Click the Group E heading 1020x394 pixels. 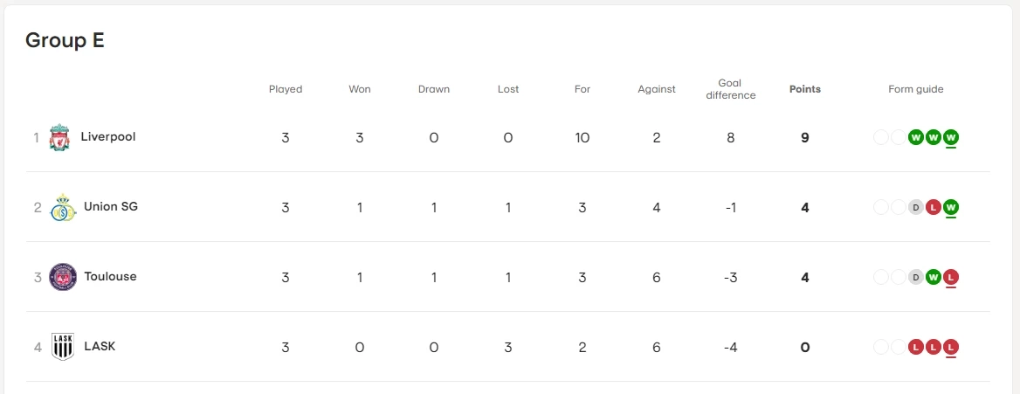(65, 40)
